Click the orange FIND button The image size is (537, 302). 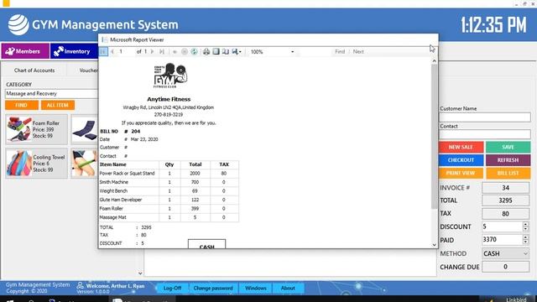pos(22,105)
